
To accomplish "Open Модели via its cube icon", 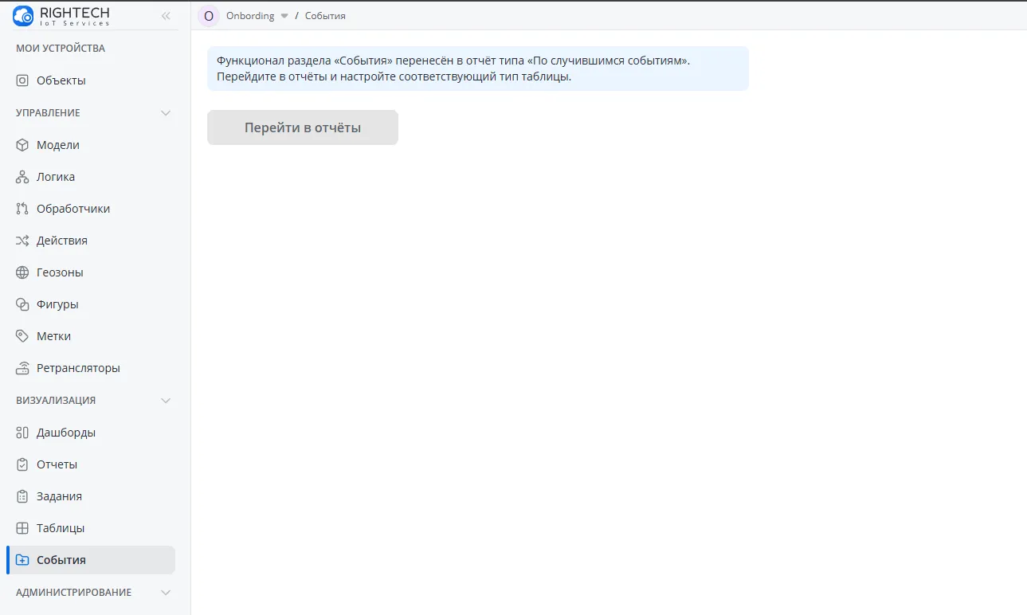I will pyautogui.click(x=22, y=145).
